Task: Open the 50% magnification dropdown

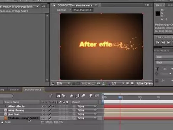Action: pyautogui.click(x=63, y=84)
